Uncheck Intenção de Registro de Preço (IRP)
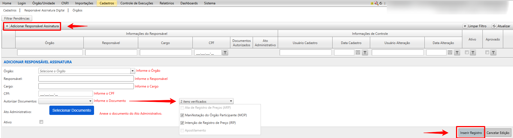The width and height of the screenshot is (513, 138). point(182,123)
